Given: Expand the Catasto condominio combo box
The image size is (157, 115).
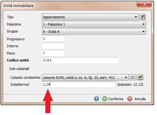Looking at the screenshot, I should [x=85, y=78].
